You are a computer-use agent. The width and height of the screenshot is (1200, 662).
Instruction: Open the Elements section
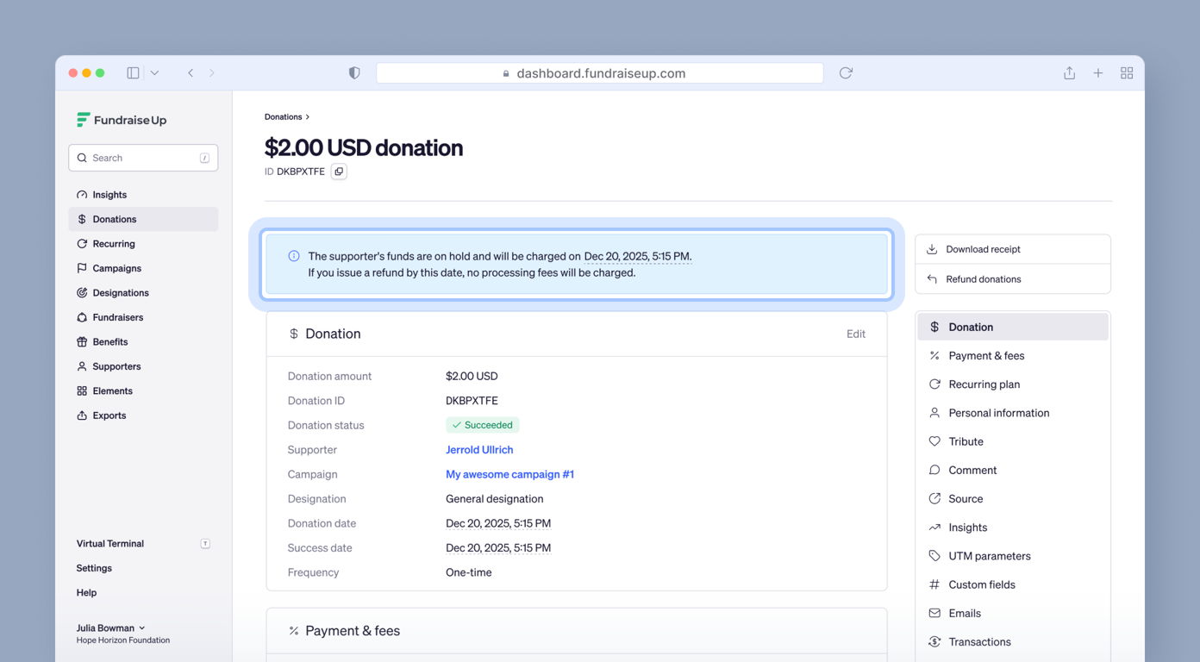[112, 390]
